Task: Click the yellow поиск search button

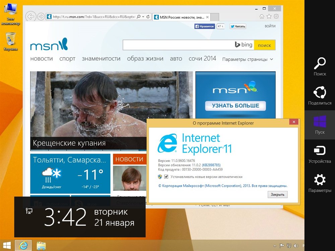Action: 265,45
